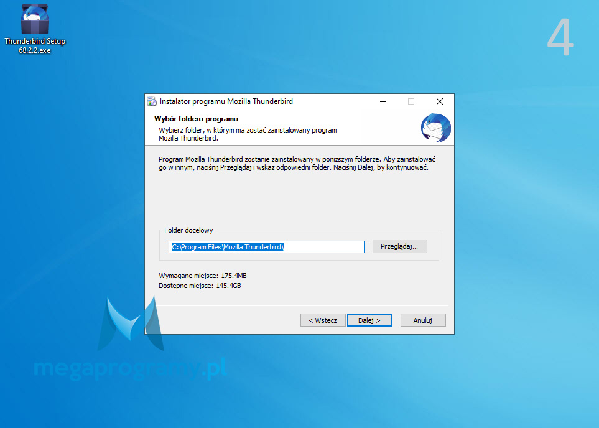Open folder browser via Przeglądaj... button
This screenshot has width=599, height=428.
pos(399,246)
